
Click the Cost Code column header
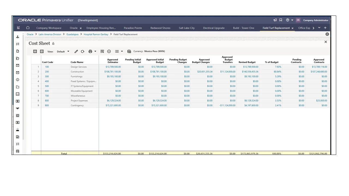pyautogui.click(x=47, y=62)
